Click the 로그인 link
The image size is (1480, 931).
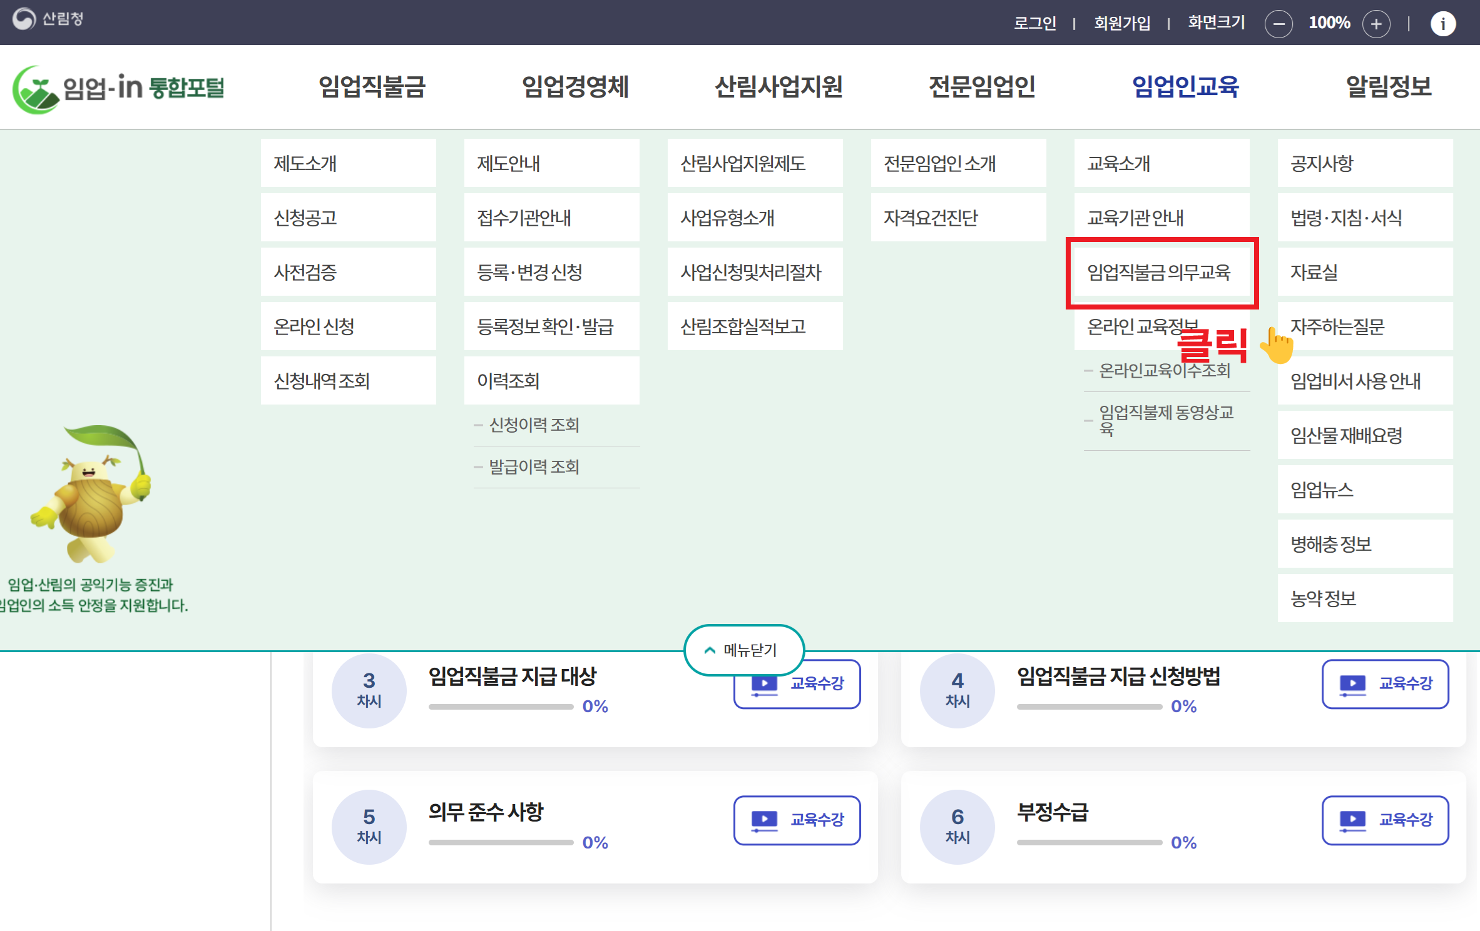(x=1034, y=24)
